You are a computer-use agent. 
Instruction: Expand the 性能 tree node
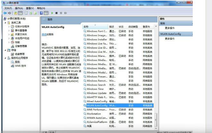[9, 42]
